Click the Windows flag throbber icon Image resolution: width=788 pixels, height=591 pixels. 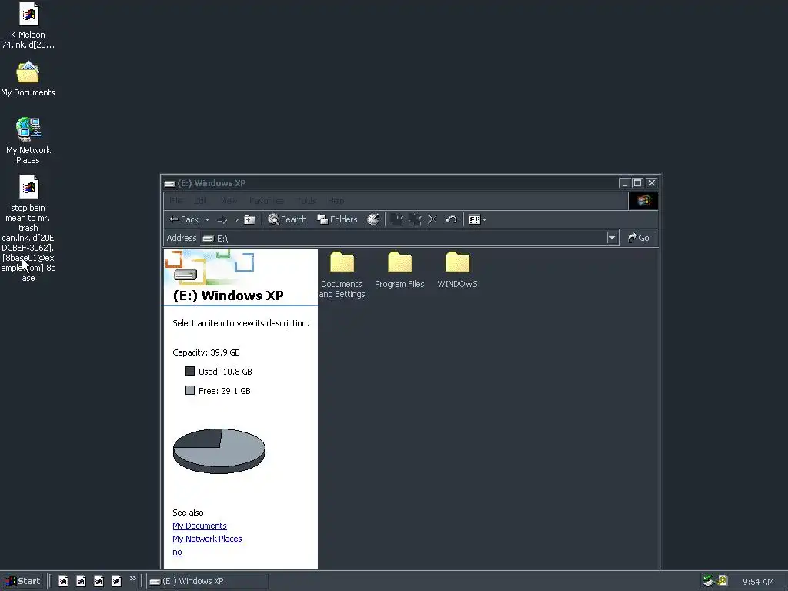pyautogui.click(x=643, y=201)
